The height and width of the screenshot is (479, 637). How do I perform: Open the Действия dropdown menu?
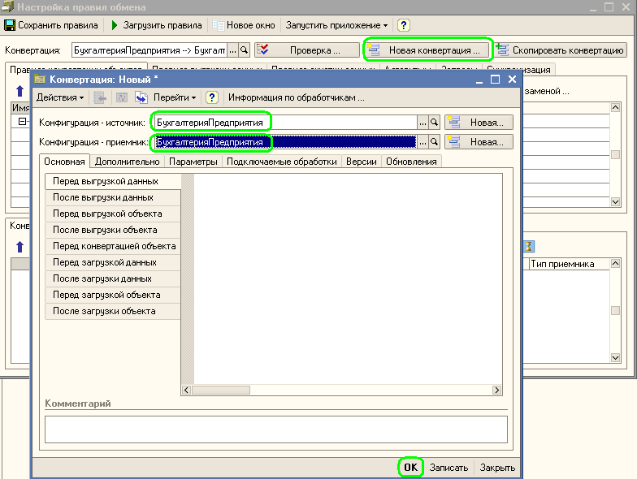[x=60, y=97]
